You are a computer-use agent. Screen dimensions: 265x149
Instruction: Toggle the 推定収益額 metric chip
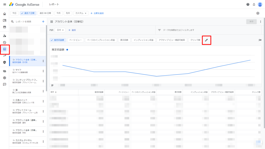point(57,40)
